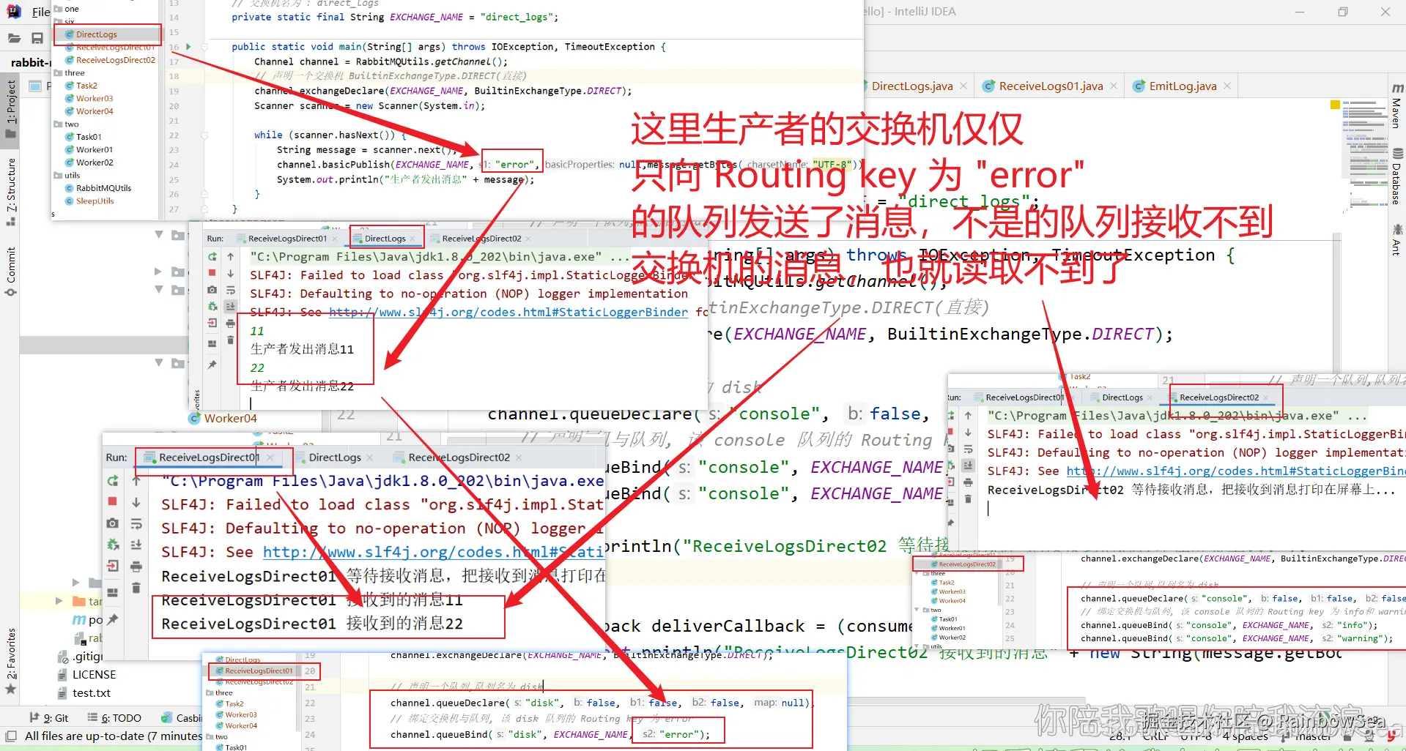The width and height of the screenshot is (1406, 751).
Task: Clear console with the bottom-left Run panel trash icon
Action: [x=136, y=587]
